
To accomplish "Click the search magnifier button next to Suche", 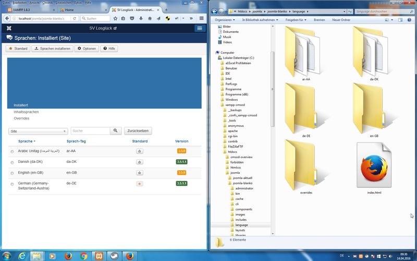I will (x=116, y=131).
